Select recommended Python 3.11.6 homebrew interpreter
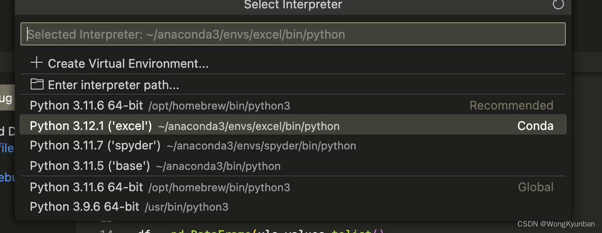Screen dimensions: 602x233 coord(293,106)
